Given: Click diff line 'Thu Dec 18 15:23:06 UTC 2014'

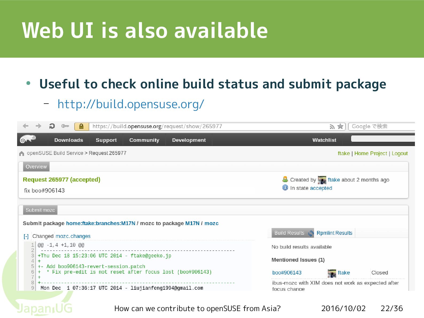Looking at the screenshot, I should point(104,256).
